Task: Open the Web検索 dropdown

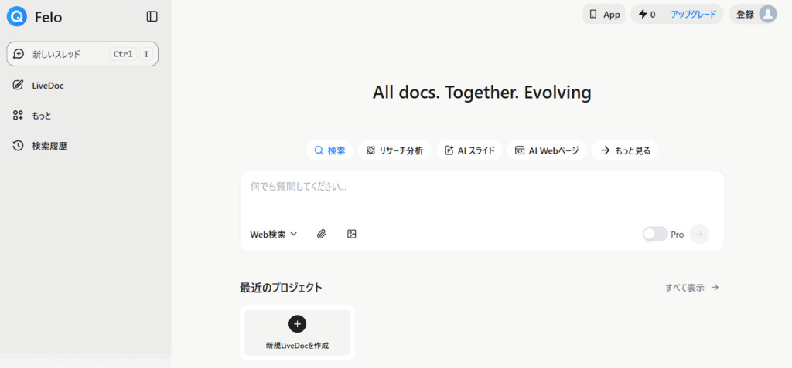Action: coord(273,234)
